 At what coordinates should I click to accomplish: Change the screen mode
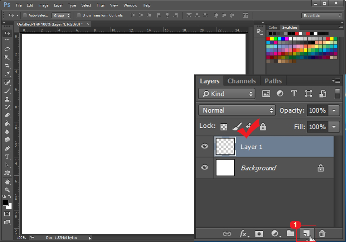coord(7,222)
